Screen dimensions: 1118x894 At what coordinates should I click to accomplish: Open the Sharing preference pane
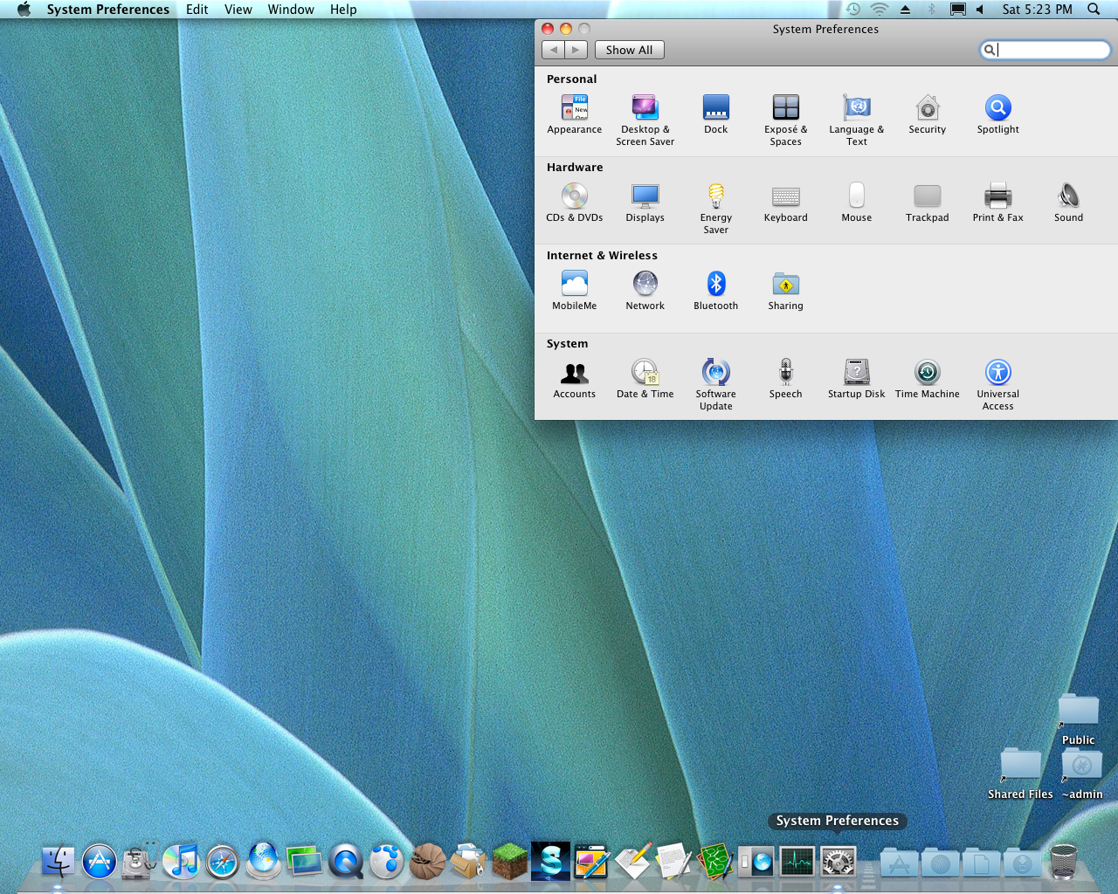[785, 291]
